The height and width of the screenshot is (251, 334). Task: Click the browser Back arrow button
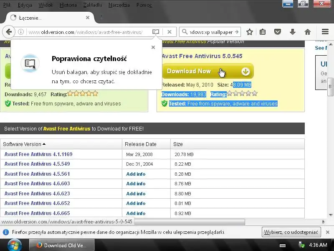click(x=9, y=32)
